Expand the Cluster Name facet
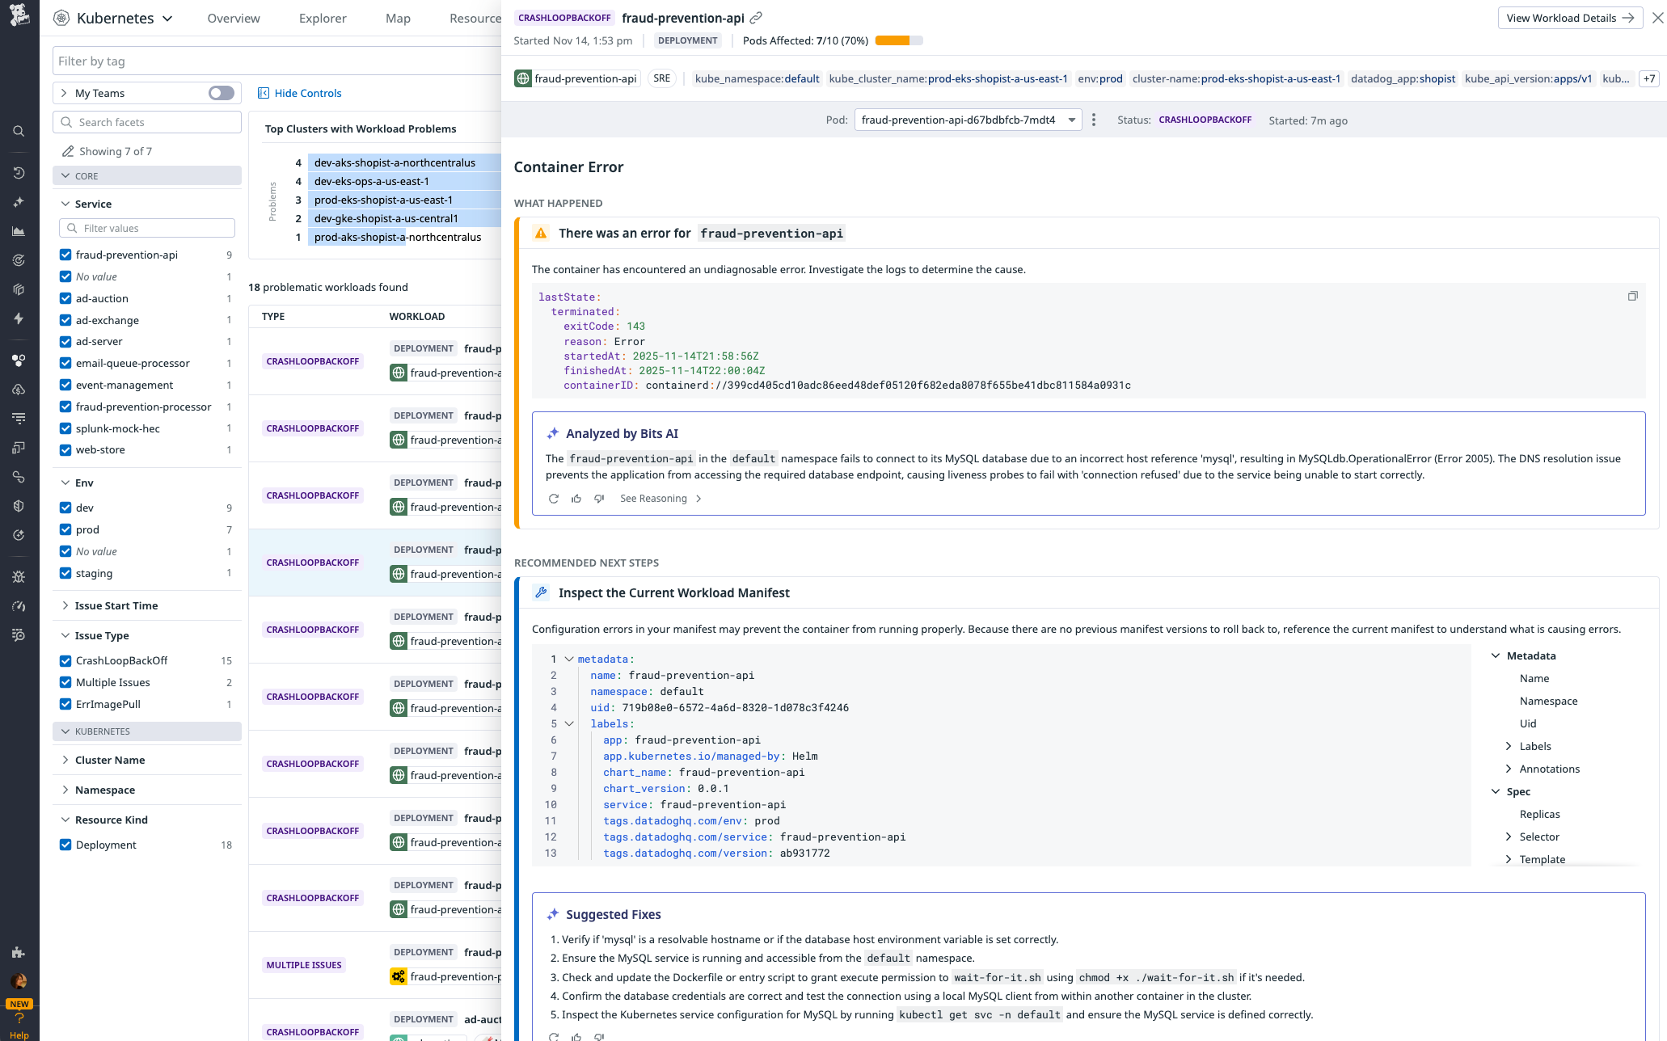The height and width of the screenshot is (1041, 1667). pos(110,760)
